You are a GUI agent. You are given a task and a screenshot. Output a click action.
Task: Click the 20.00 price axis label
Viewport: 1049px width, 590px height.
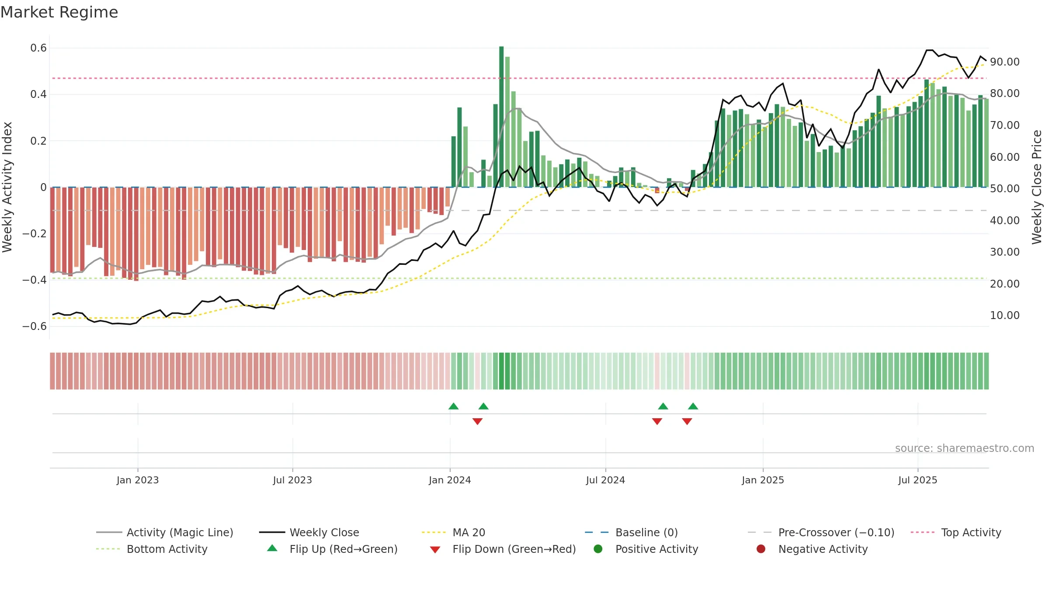pos(1005,284)
